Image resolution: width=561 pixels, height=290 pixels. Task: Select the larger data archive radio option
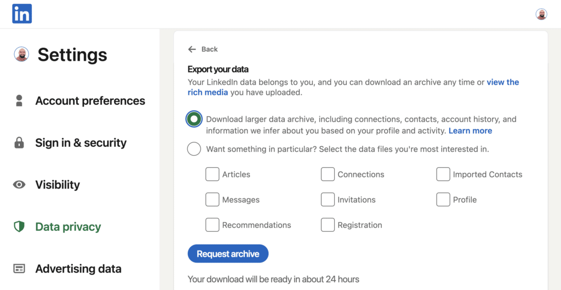pyautogui.click(x=194, y=119)
